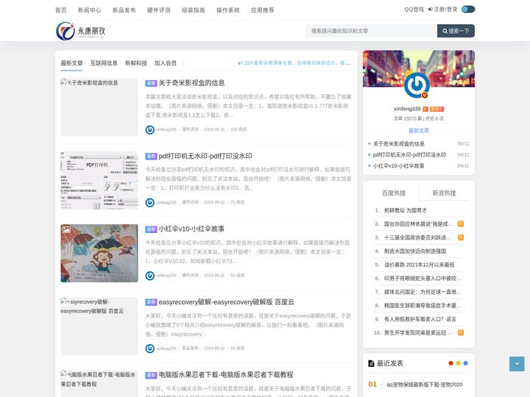Open the 操作系统 menu item
Viewport: 530px width, 397px height.
pyautogui.click(x=227, y=10)
